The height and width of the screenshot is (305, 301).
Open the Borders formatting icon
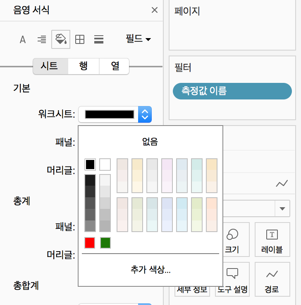[x=80, y=39]
